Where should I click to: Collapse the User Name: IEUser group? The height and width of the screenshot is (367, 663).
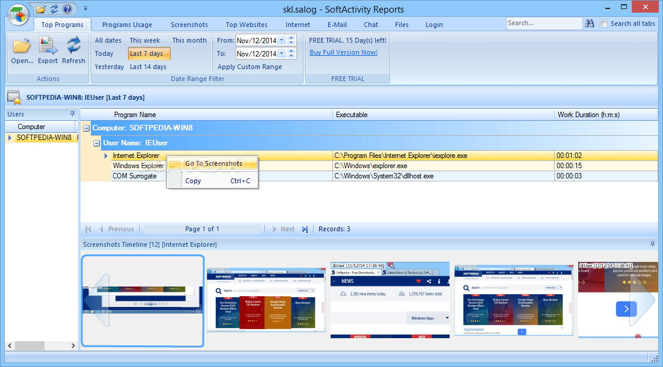coord(96,143)
